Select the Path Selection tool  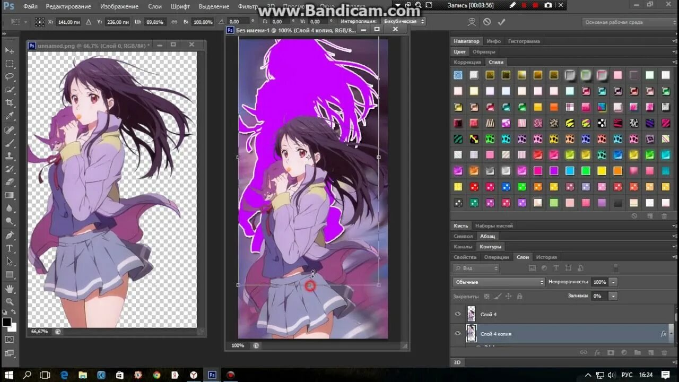coord(10,262)
